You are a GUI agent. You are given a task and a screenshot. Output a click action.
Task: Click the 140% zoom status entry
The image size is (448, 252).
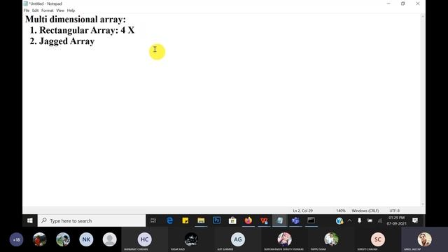pyautogui.click(x=341, y=211)
